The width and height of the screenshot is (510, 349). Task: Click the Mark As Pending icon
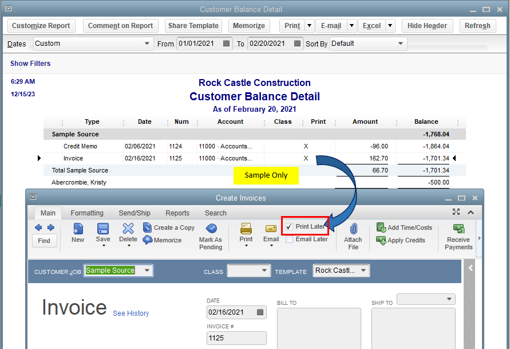pos(211,229)
